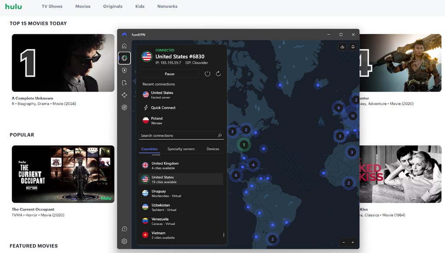Click the map cluster marker 11
Viewport: 445px width, 253px height.
pos(353,116)
